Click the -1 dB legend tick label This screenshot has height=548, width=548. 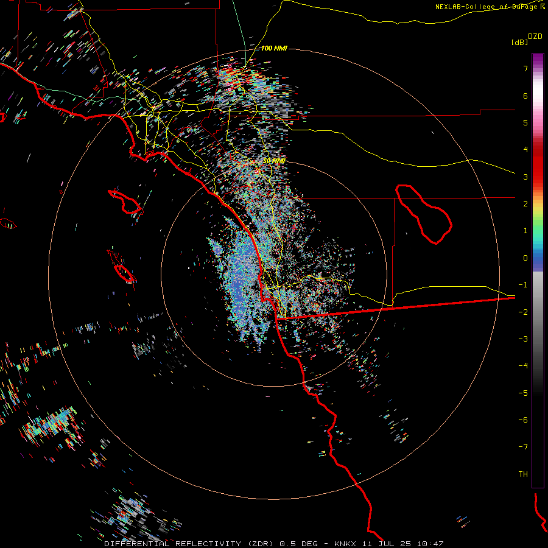(523, 285)
